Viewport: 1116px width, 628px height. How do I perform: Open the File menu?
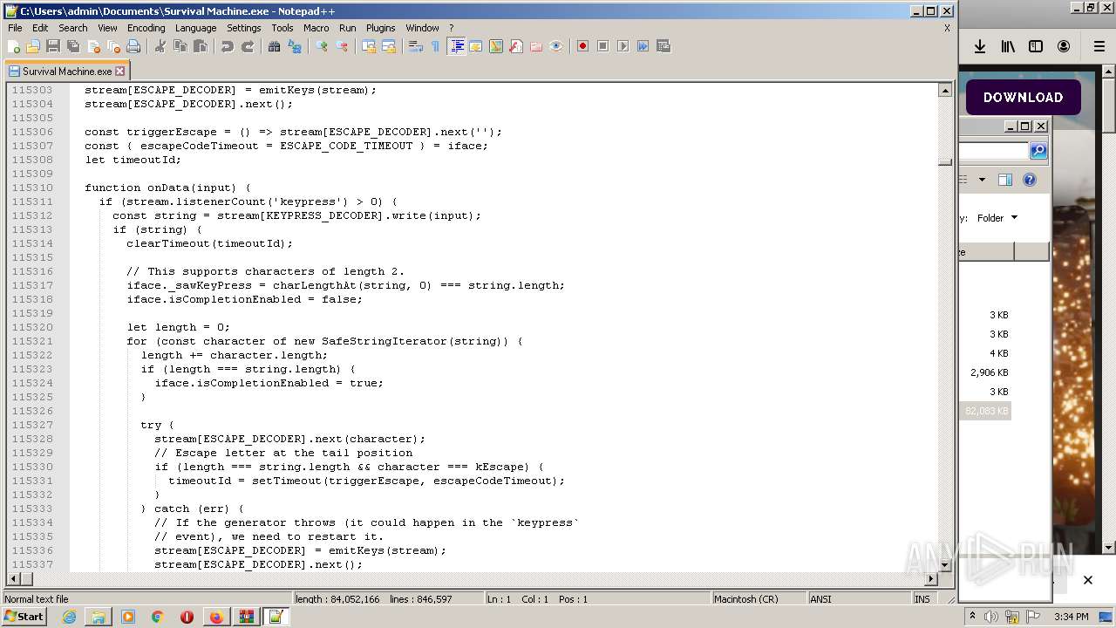[15, 28]
